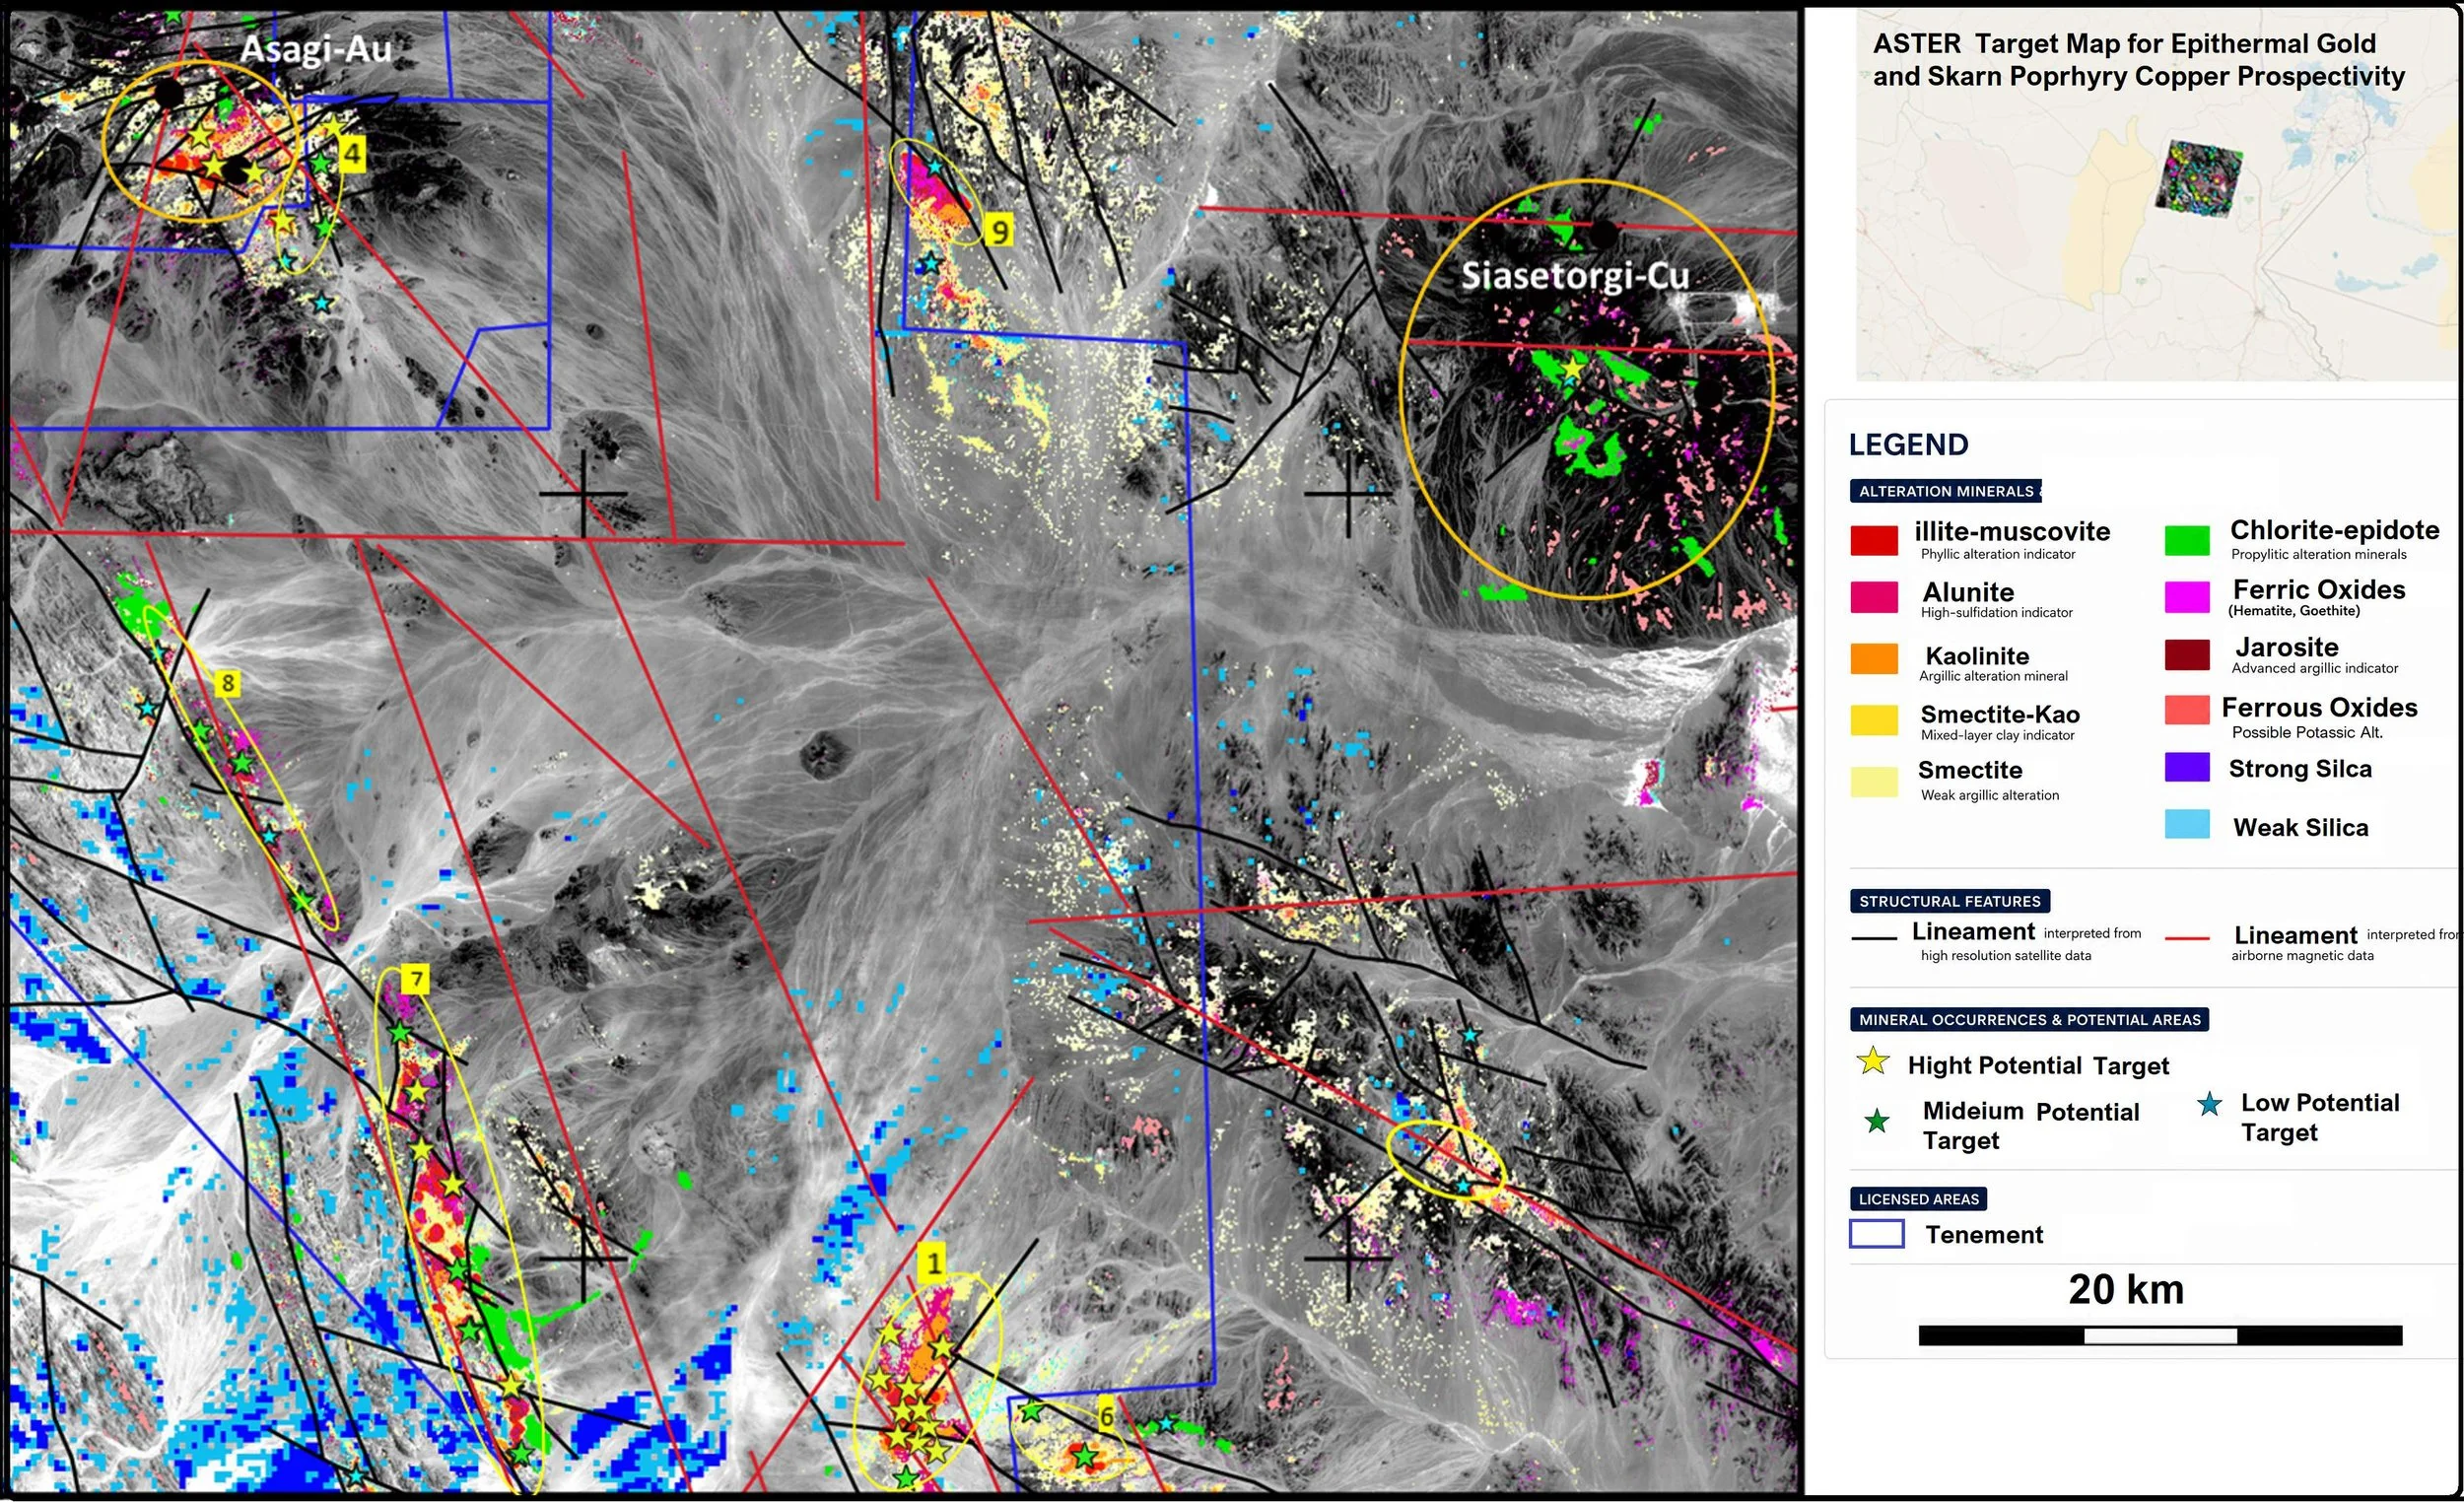The image size is (2464, 1502).
Task: Click the yellow number 9 target label
Action: coord(998,232)
